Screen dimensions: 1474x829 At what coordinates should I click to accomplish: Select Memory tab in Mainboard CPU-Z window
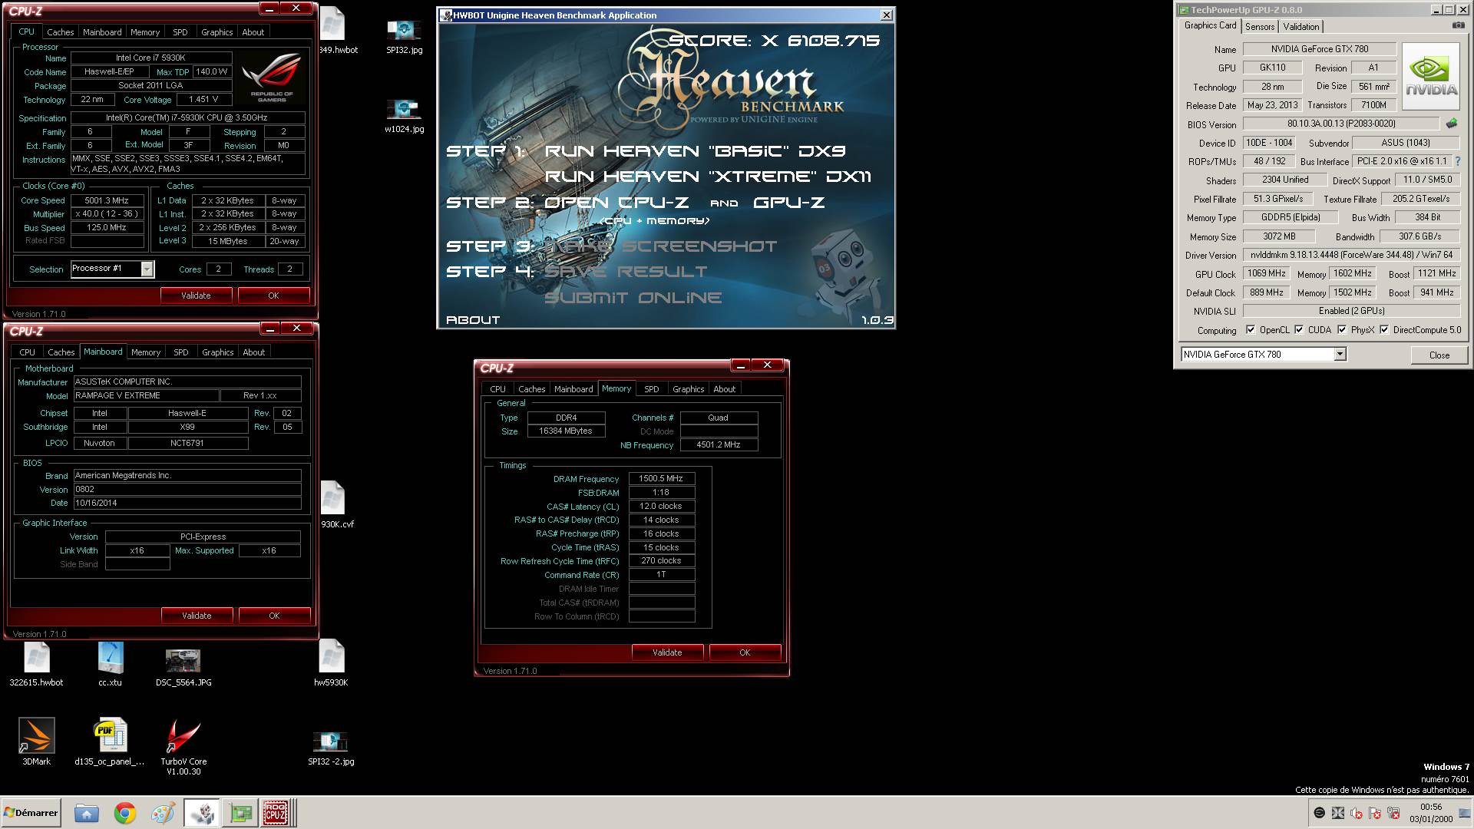(x=146, y=352)
